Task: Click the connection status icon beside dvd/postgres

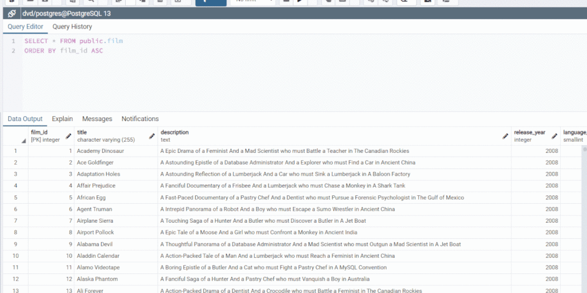Action: (x=12, y=14)
